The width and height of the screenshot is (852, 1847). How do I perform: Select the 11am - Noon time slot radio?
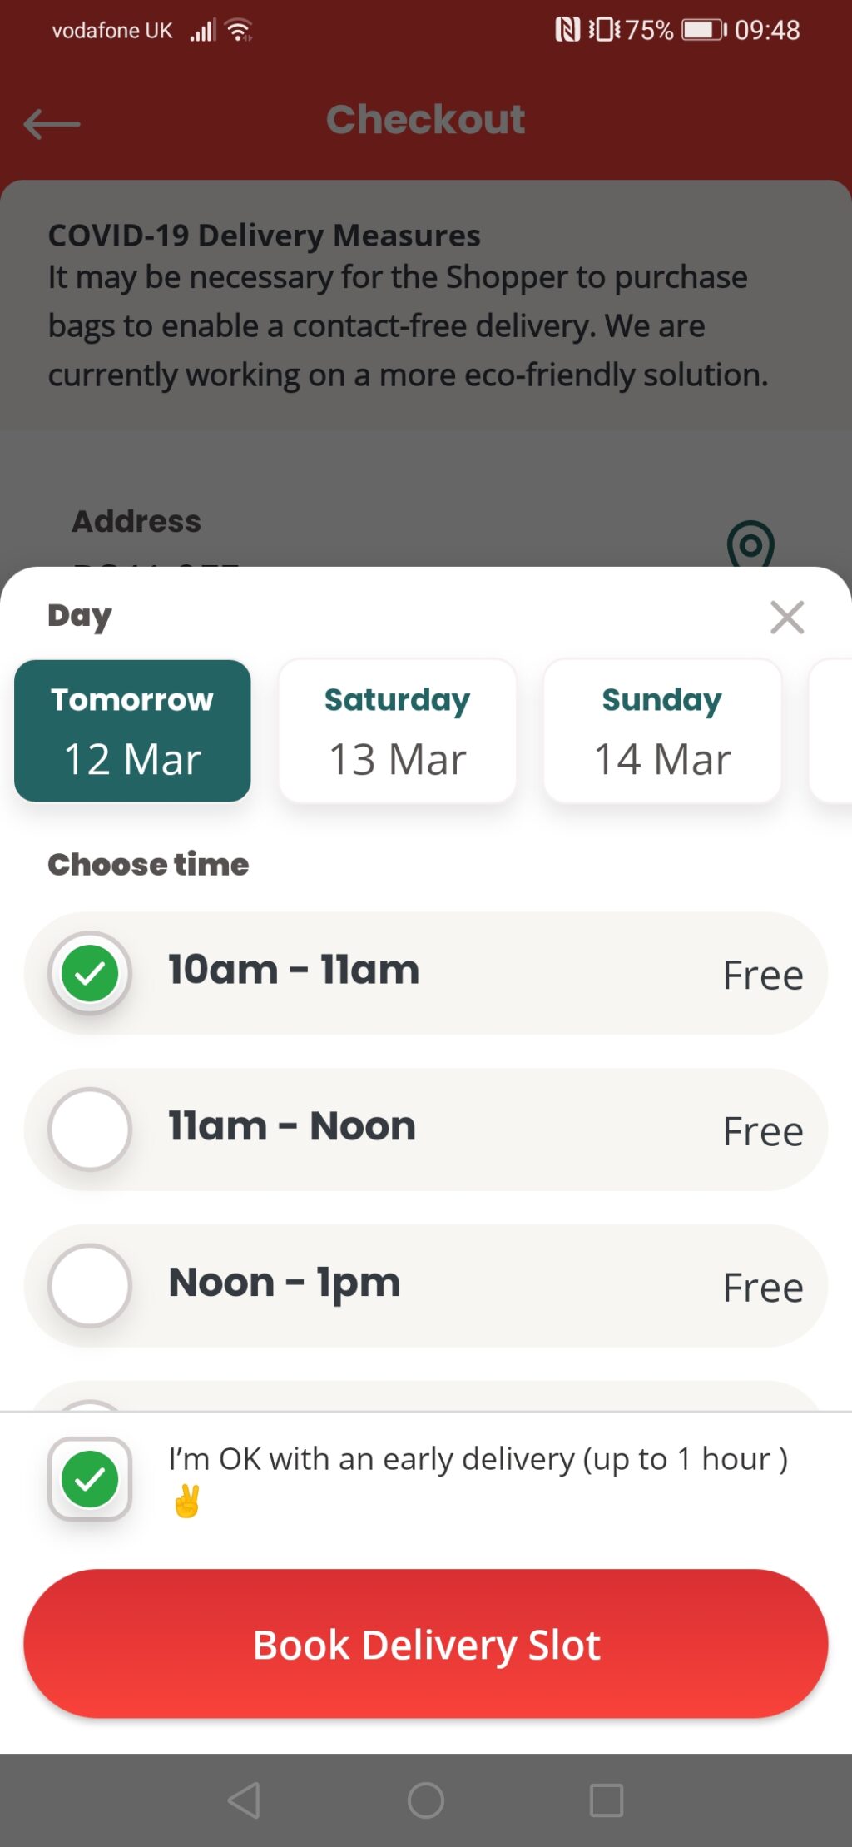[x=90, y=1130]
